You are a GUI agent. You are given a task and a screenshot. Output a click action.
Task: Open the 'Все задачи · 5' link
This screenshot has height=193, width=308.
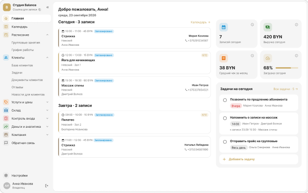[286, 89]
